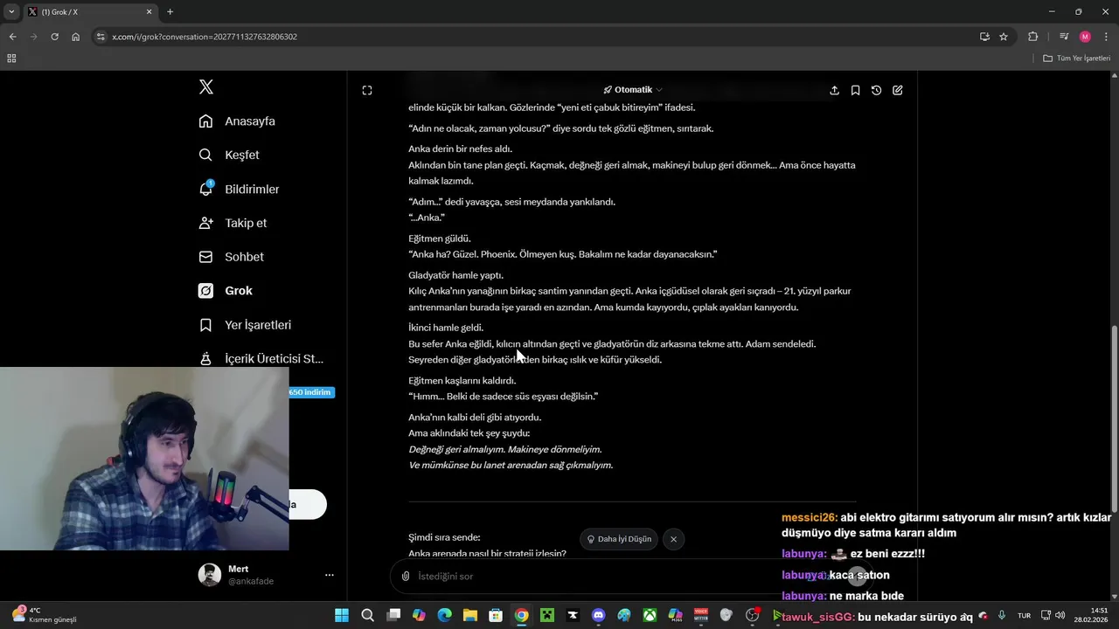Click the Daha İyi Düşün button
The height and width of the screenshot is (629, 1119).
point(619,539)
